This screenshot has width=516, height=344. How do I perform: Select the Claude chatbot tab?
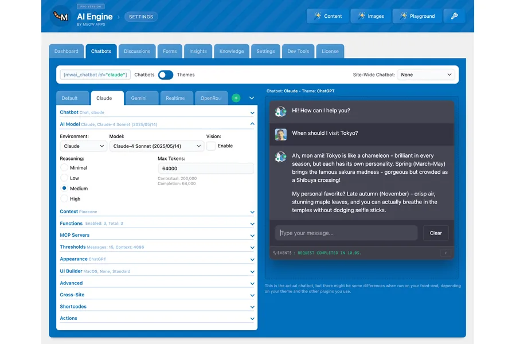click(108, 98)
